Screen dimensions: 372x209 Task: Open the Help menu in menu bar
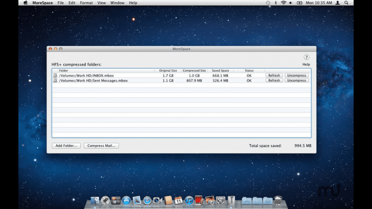pyautogui.click(x=133, y=3)
